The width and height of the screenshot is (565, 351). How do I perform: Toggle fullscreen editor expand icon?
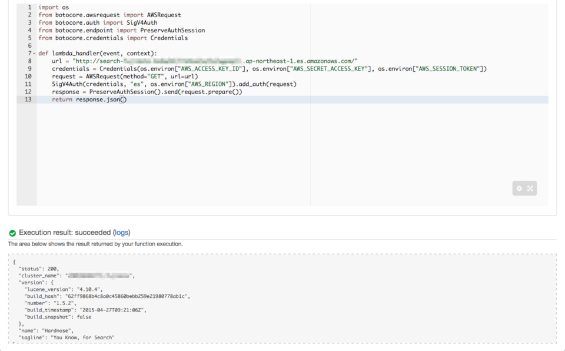click(530, 188)
